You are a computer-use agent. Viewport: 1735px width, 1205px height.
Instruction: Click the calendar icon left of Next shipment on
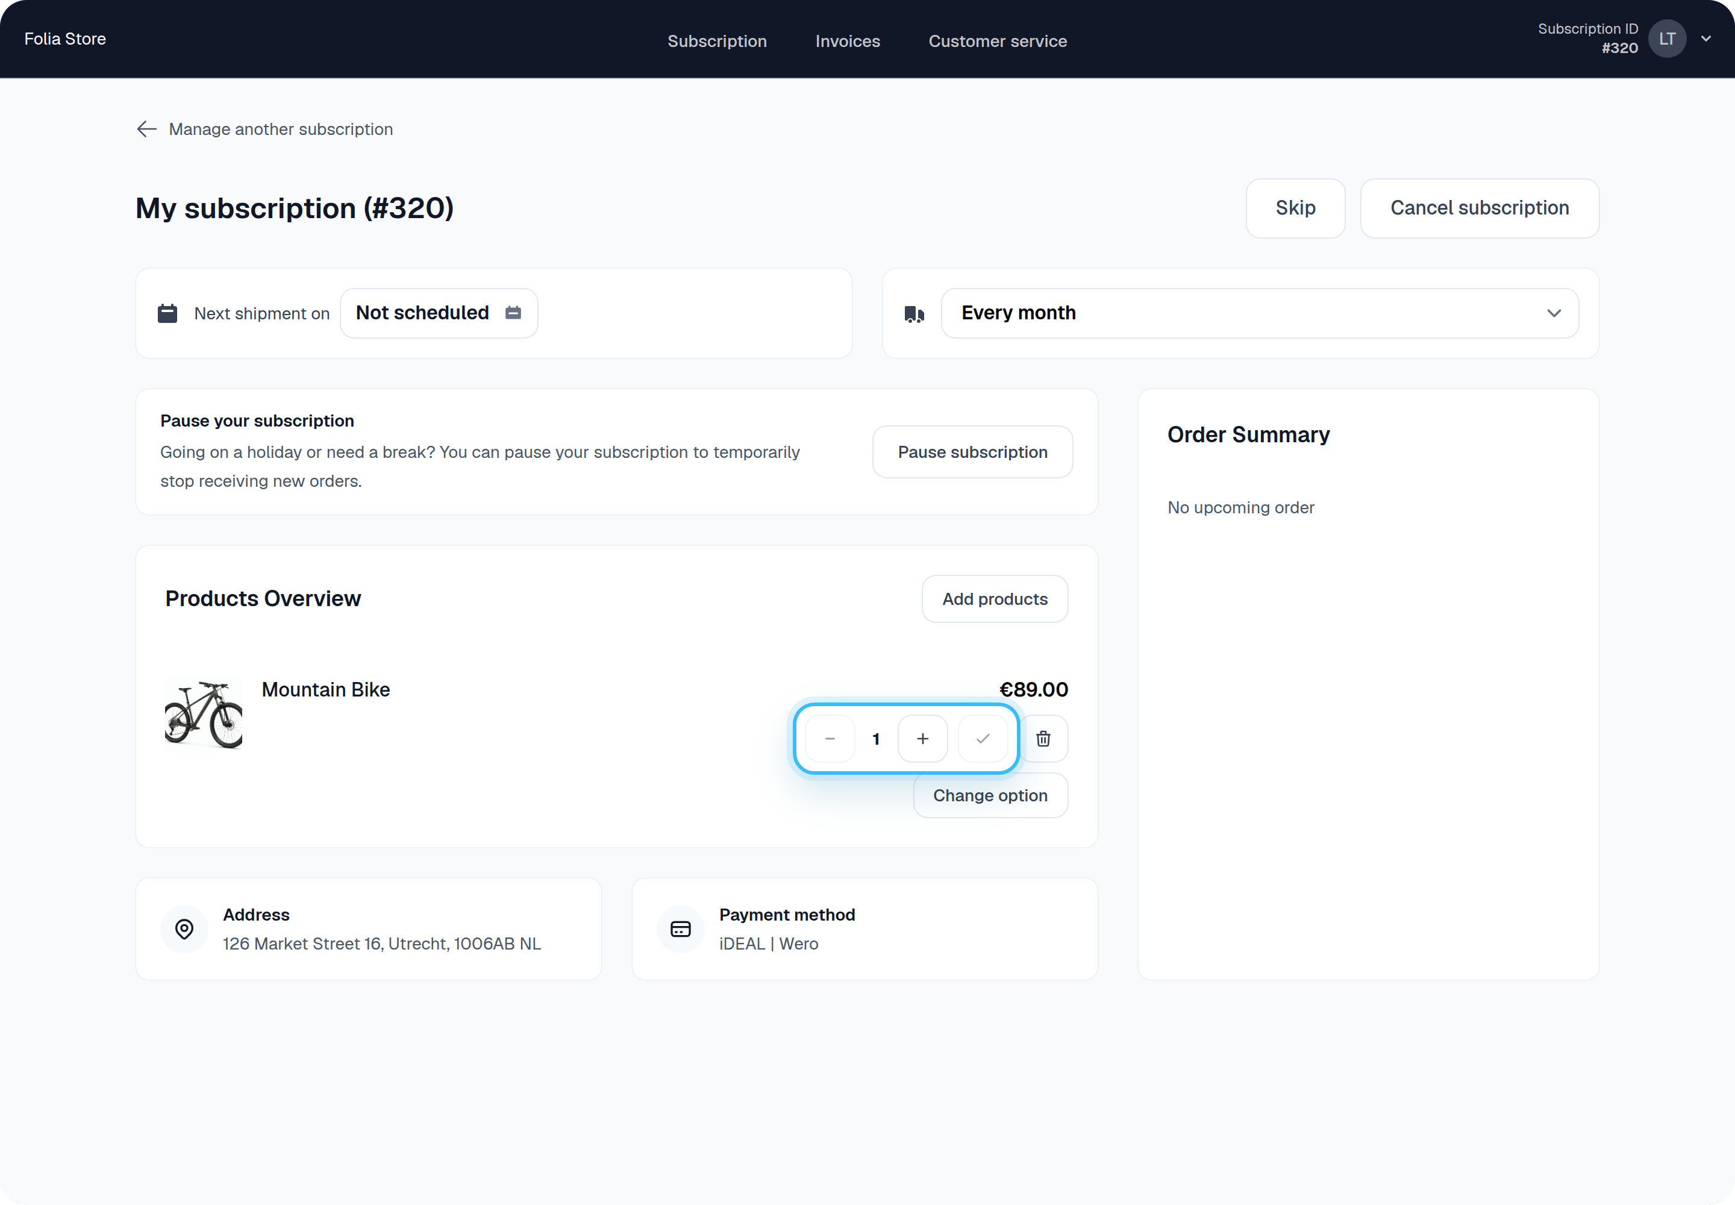167,313
